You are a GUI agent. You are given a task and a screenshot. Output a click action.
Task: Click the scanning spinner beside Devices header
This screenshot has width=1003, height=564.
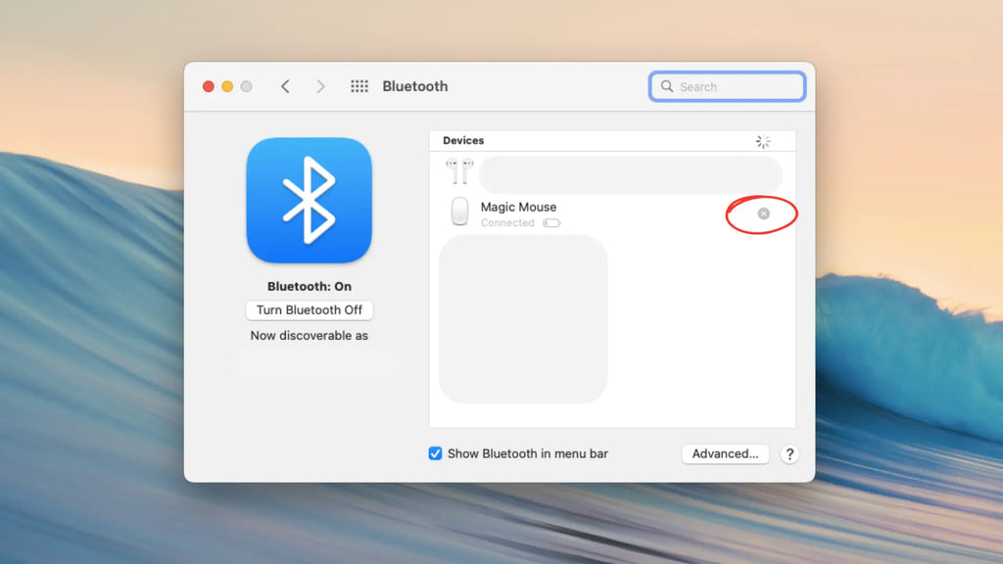pos(763,141)
